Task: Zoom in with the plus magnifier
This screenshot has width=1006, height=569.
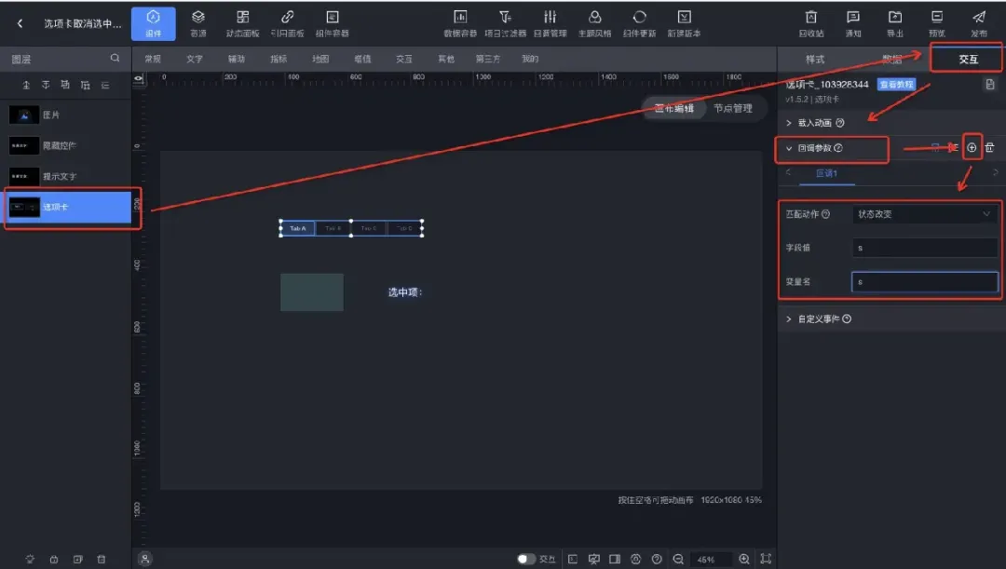Action: click(x=744, y=559)
